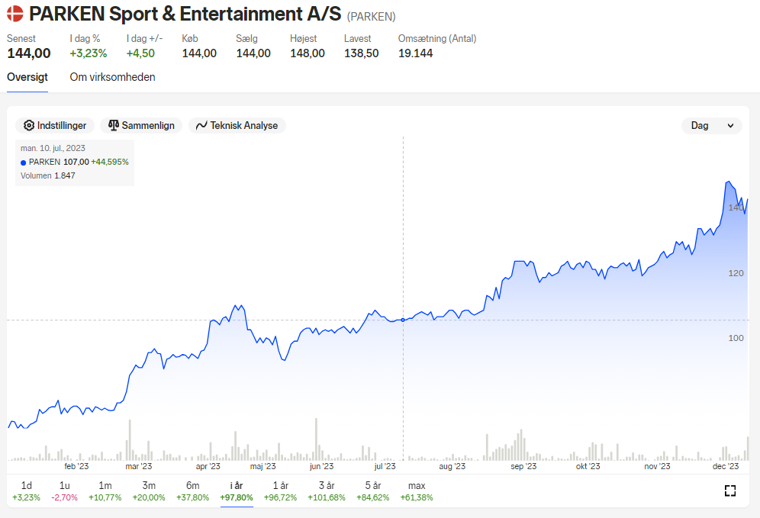Switch to the Oversigt tab

pyautogui.click(x=27, y=77)
